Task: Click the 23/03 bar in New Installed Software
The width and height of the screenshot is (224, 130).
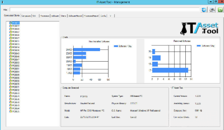Action: [x=80, y=53]
